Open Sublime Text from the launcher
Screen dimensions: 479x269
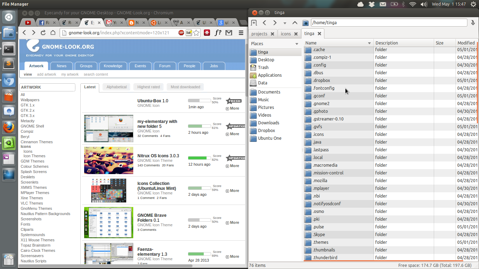coord(9,64)
